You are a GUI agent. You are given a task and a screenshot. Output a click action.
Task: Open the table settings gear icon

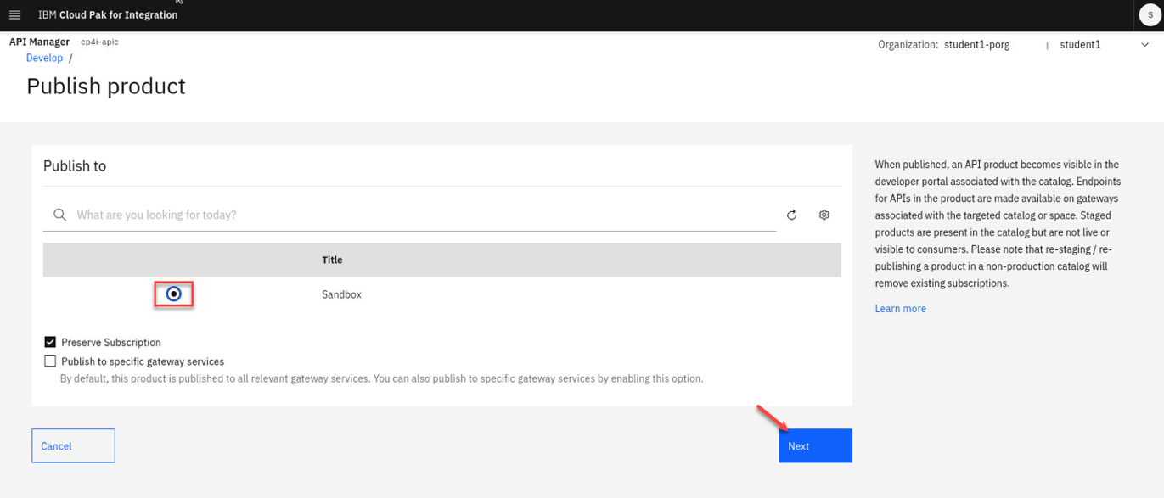click(824, 215)
